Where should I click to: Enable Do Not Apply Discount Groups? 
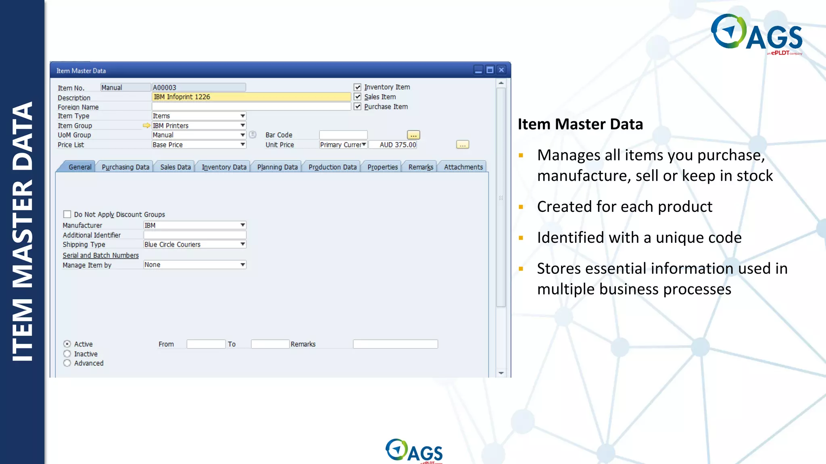(67, 214)
